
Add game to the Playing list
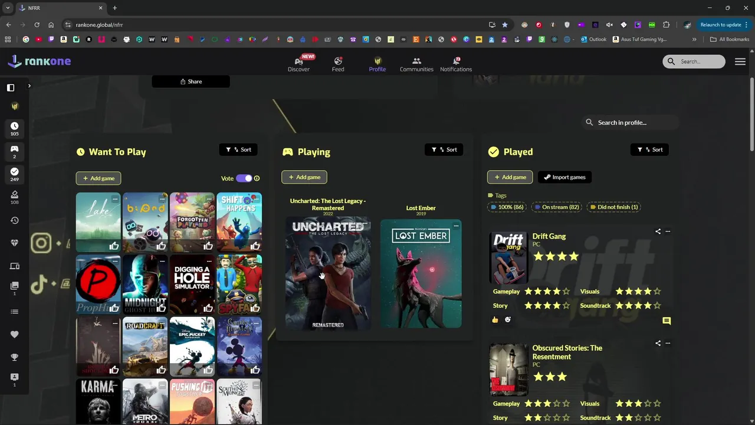[x=304, y=177]
